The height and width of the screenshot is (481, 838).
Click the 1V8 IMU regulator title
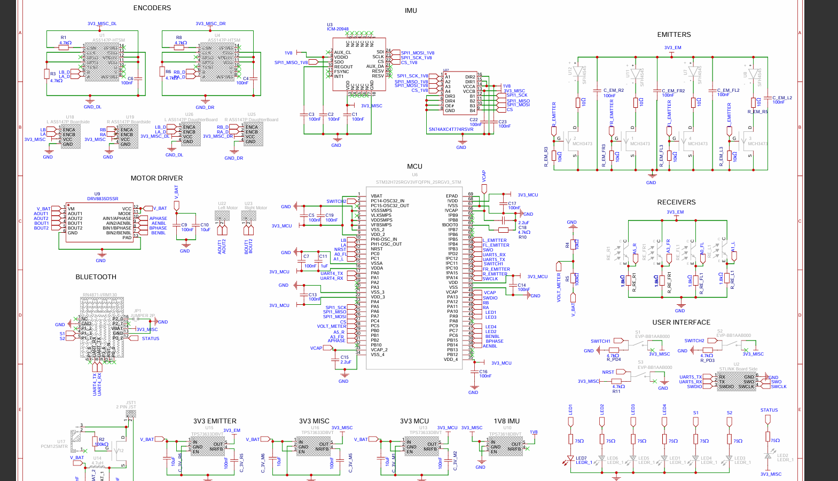[506, 421]
